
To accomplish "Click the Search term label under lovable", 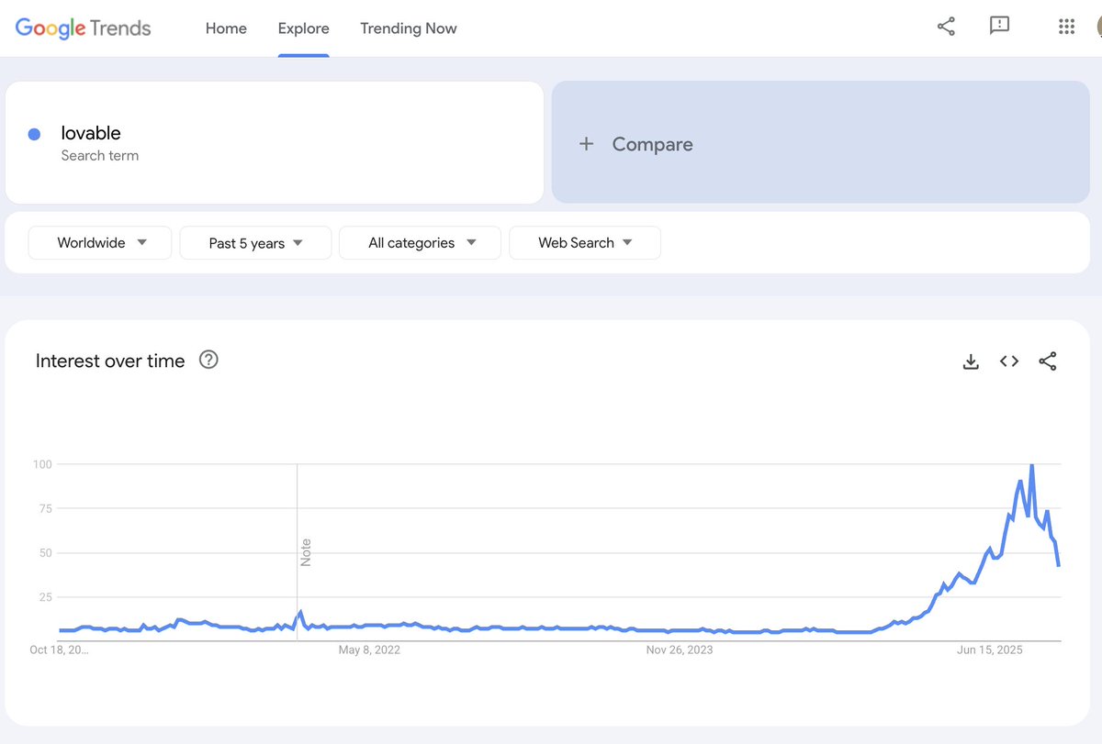I will pos(100,156).
